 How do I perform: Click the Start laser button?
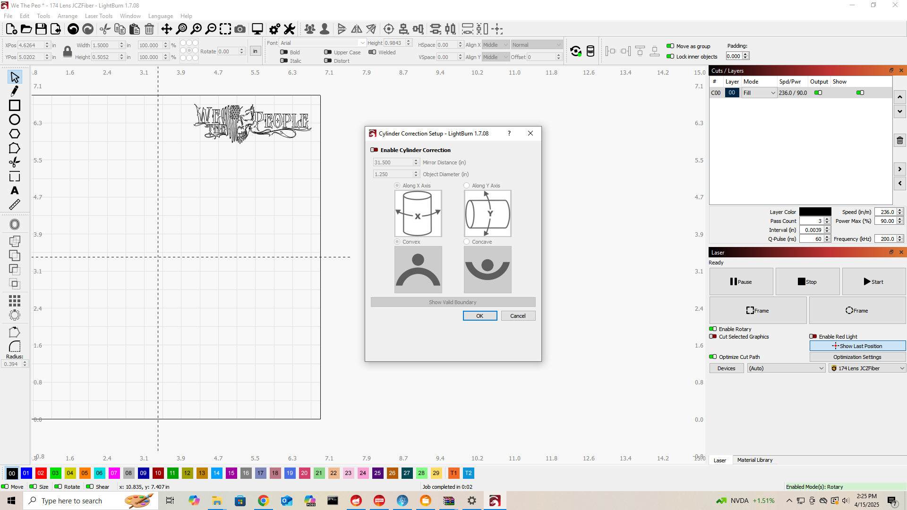pyautogui.click(x=874, y=282)
